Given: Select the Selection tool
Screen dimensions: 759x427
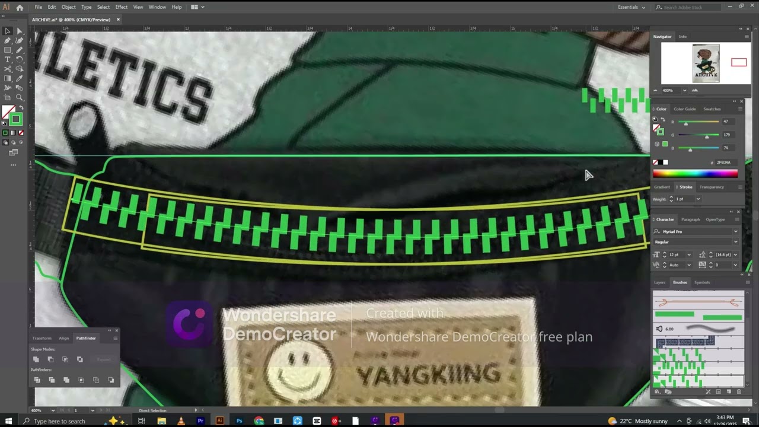Looking at the screenshot, I should [7, 31].
